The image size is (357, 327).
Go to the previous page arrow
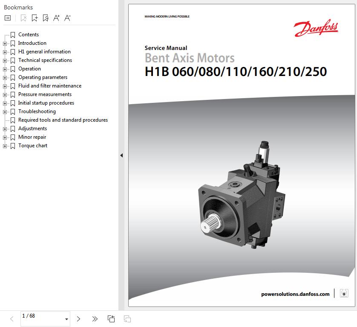[x=12, y=319]
